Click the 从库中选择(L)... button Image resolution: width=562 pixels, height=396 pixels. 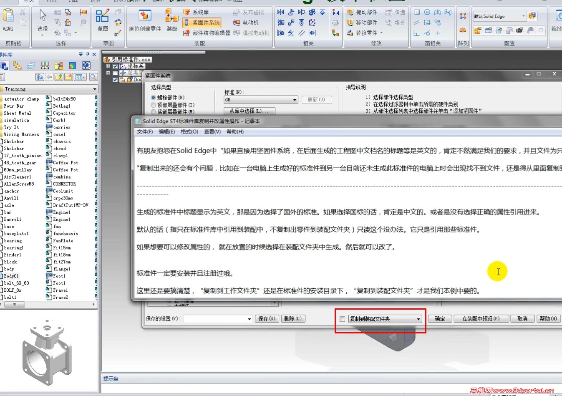tap(249, 111)
